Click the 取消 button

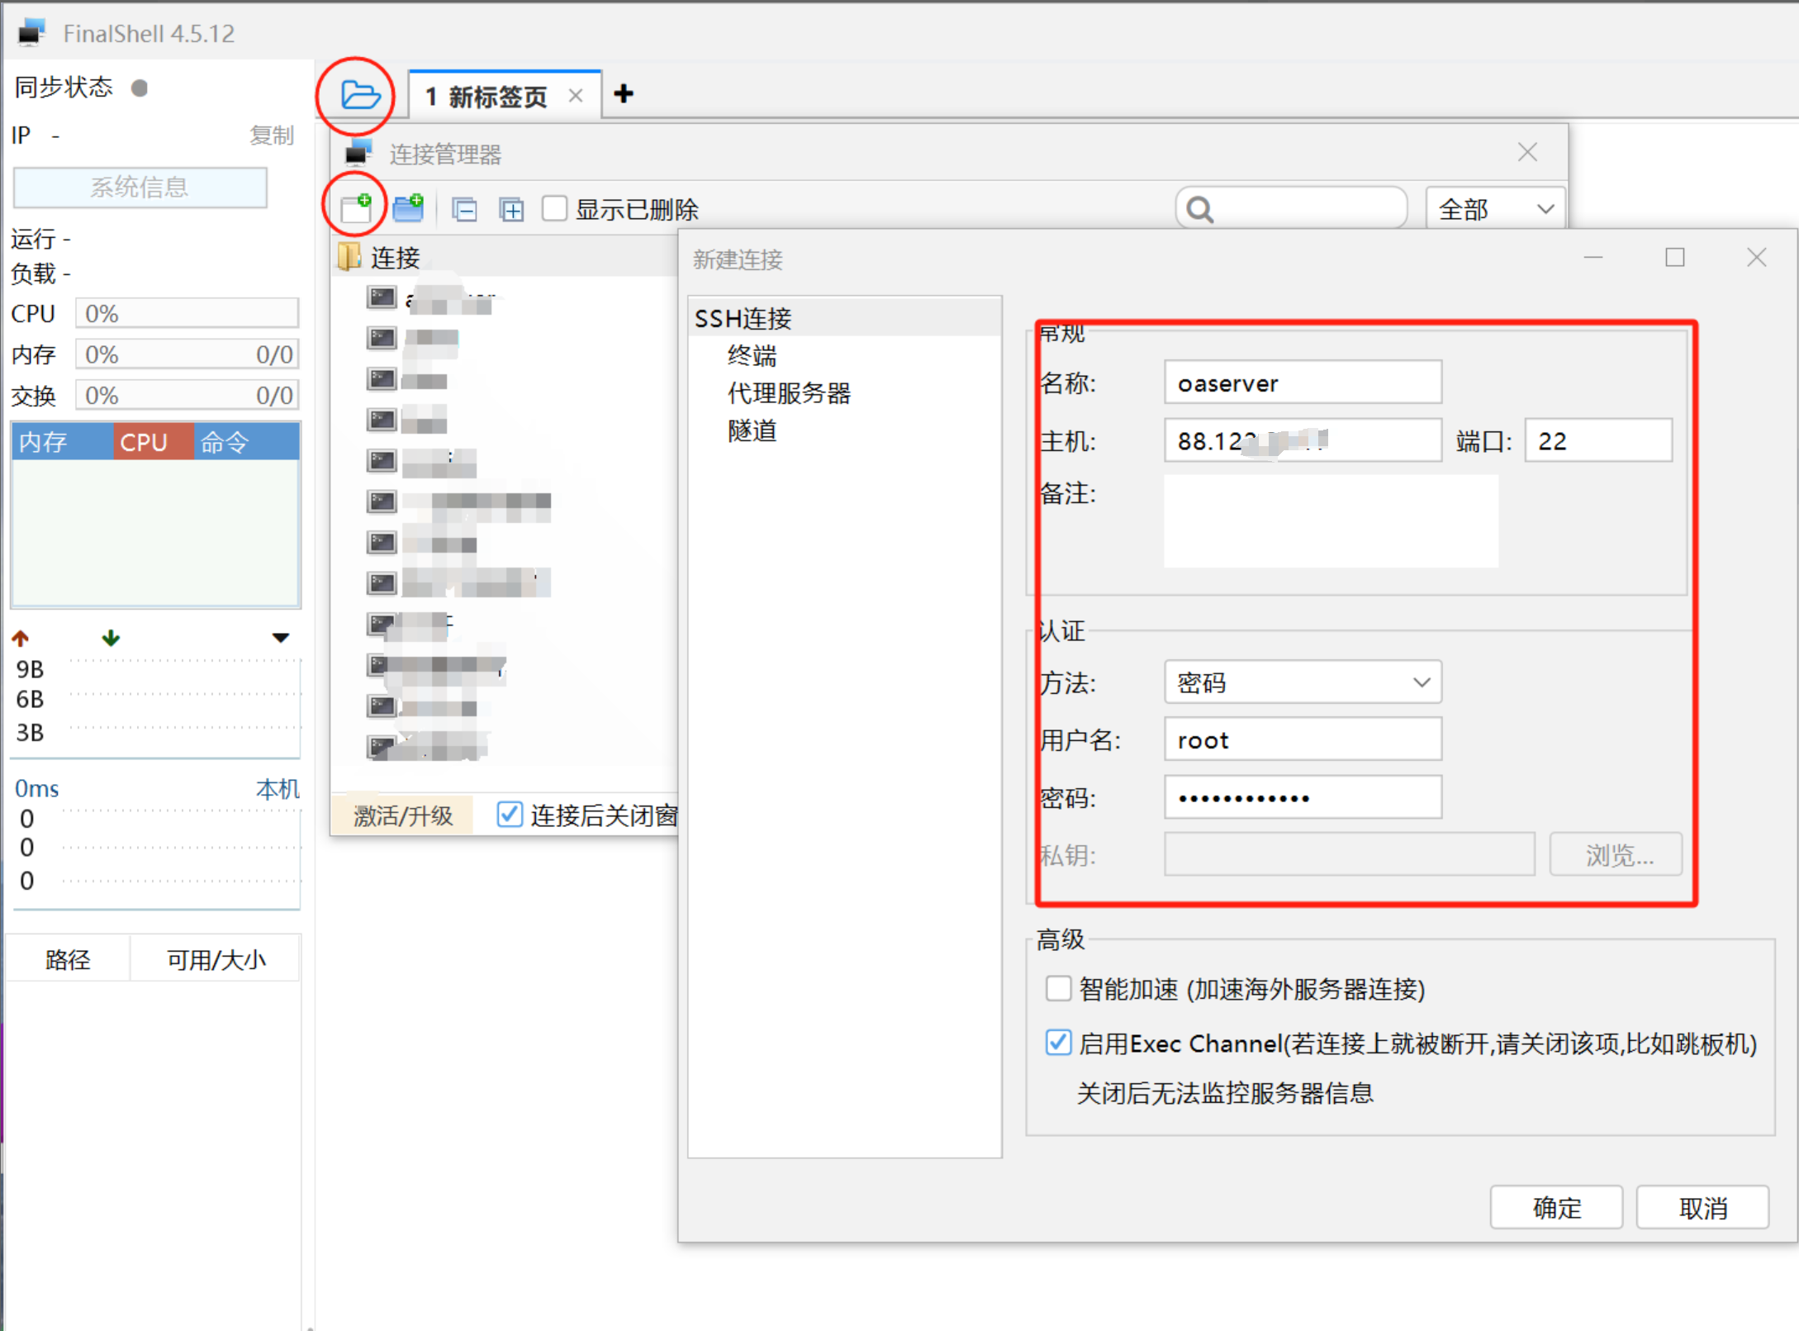[1702, 1208]
